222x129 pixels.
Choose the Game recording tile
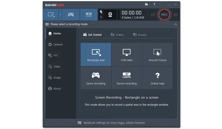tap(96, 78)
